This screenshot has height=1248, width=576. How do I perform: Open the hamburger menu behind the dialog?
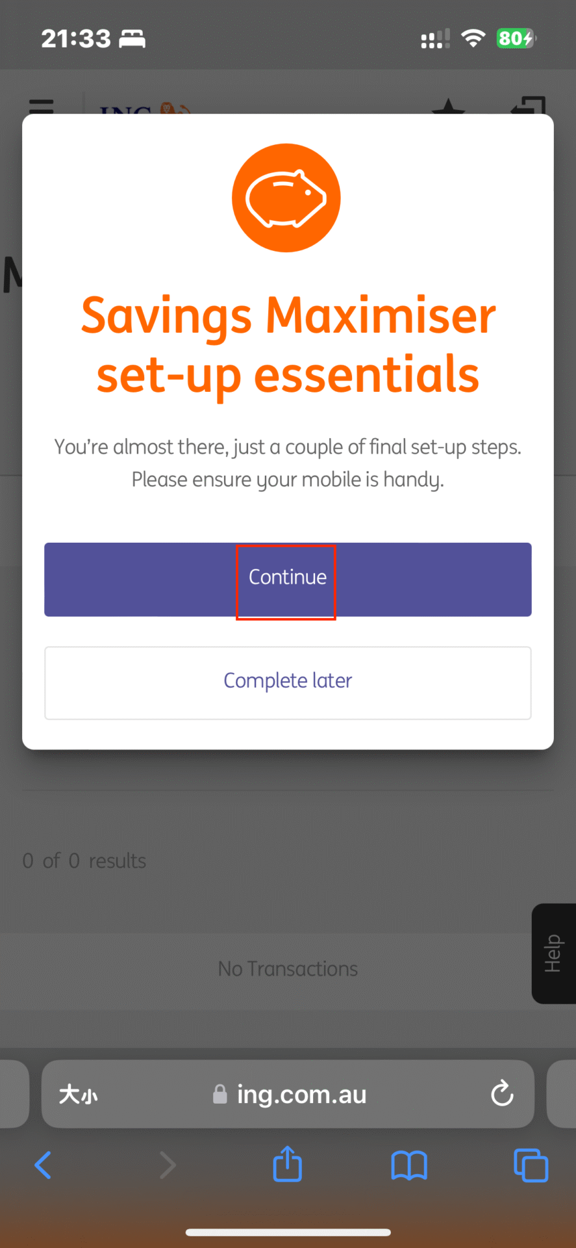[42, 105]
